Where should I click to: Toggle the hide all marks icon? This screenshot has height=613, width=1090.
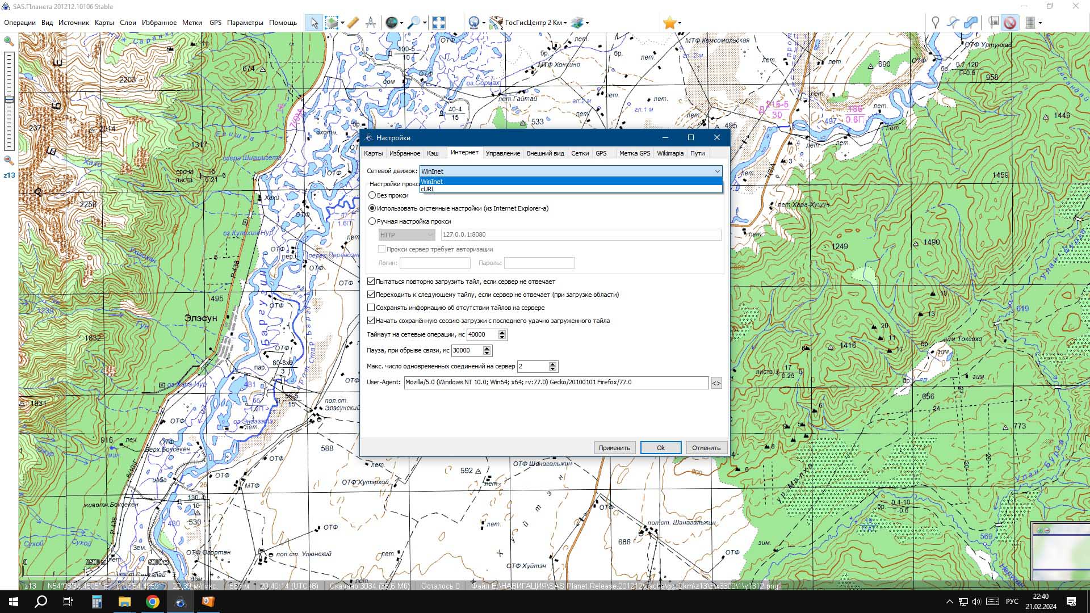coord(1009,23)
